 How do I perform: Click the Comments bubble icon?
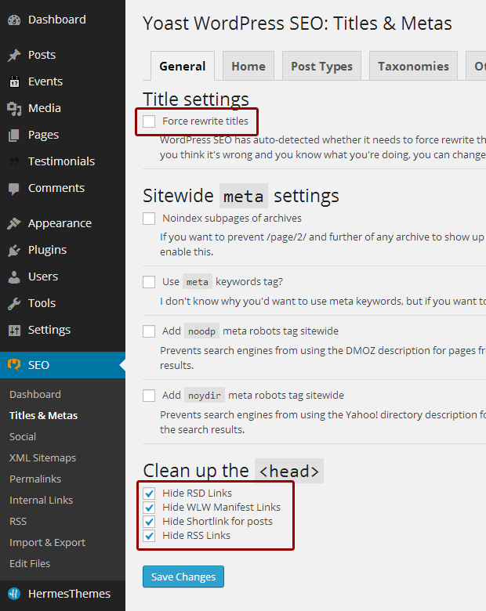coord(14,189)
